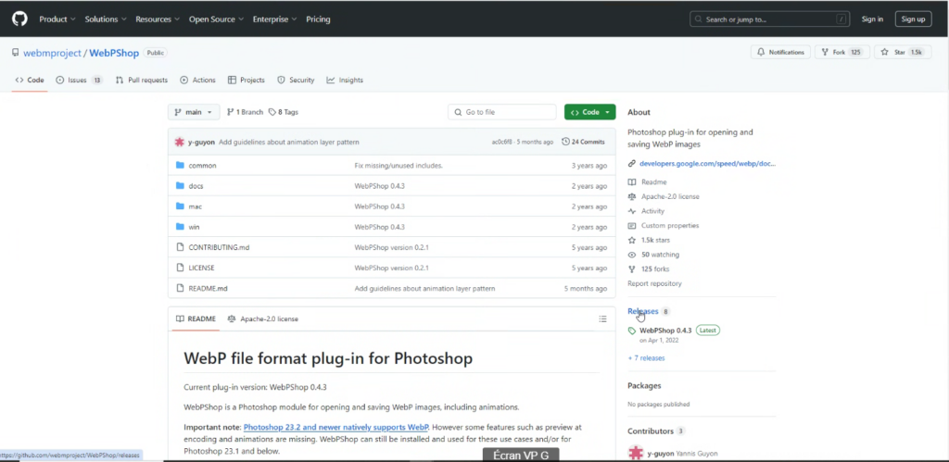
Task: Open the Releases link in sidebar
Action: click(643, 311)
